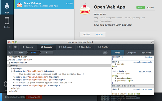This screenshot has width=162, height=101.
Task: Expand the head node triangle
Action: point(10,63)
